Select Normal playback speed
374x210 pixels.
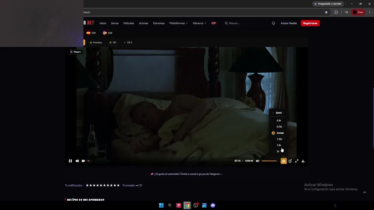click(278, 133)
